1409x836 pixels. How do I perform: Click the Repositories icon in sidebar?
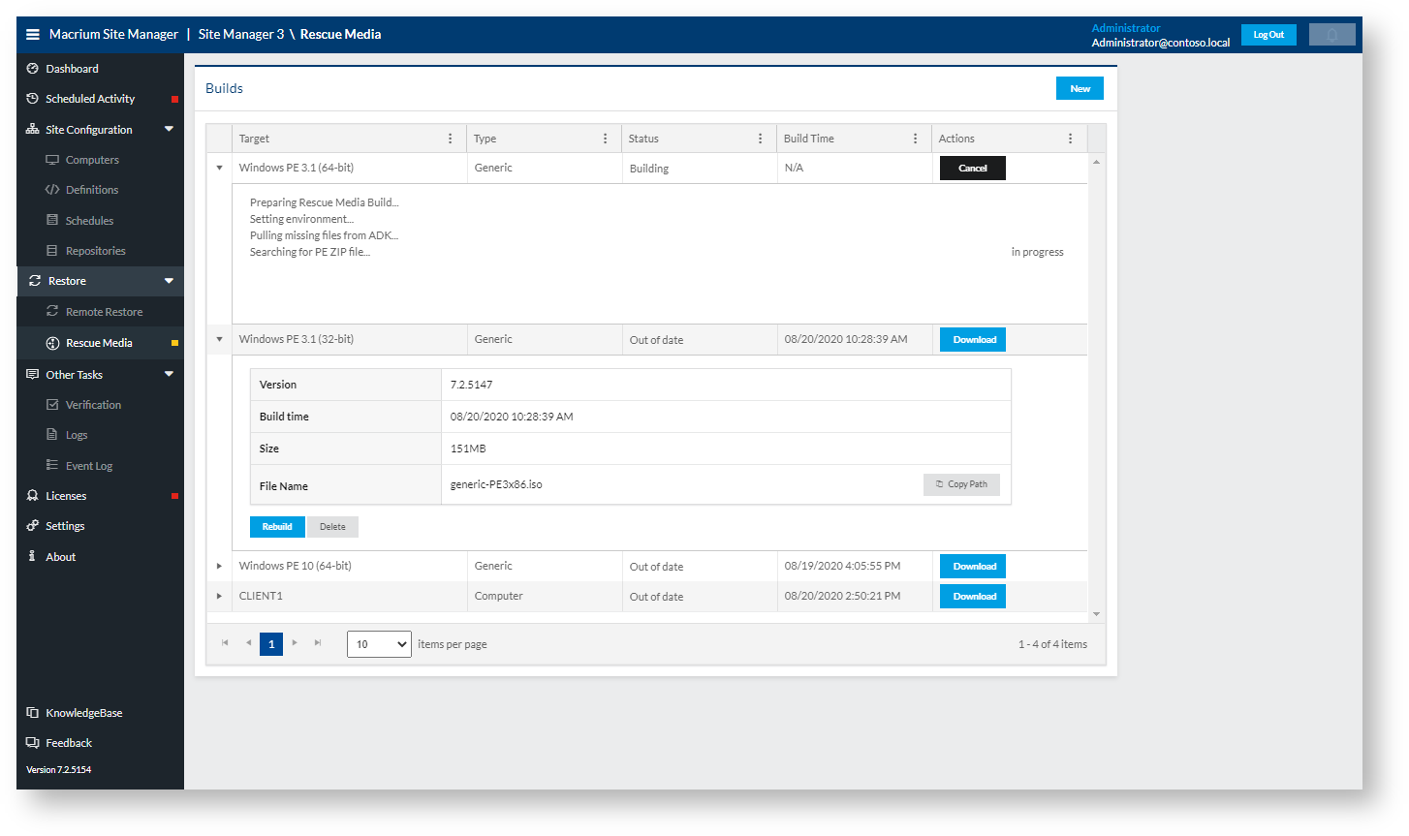52,251
